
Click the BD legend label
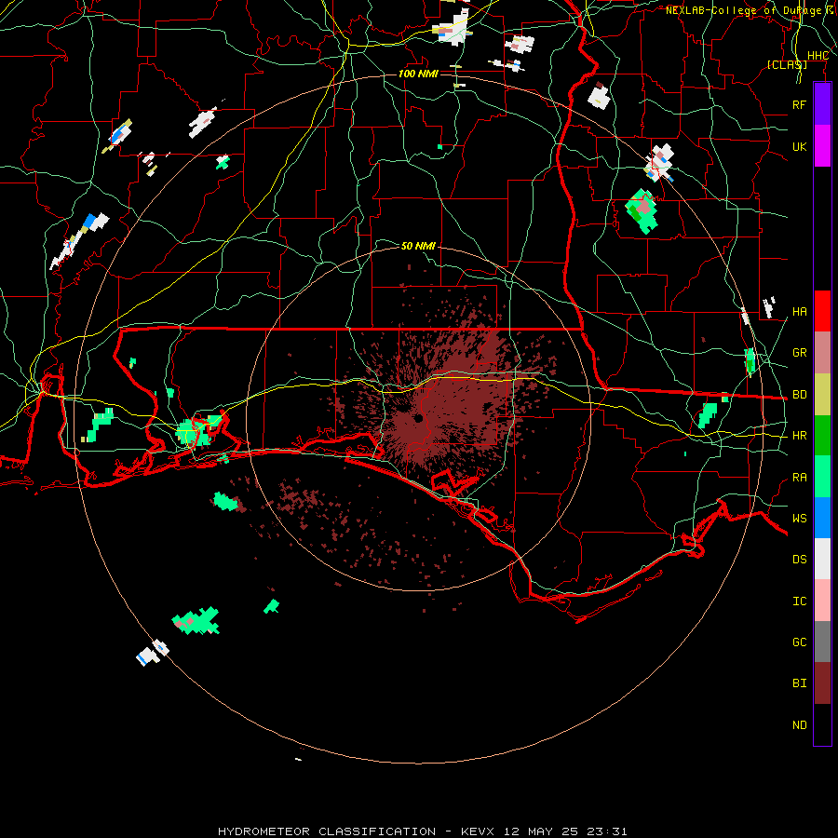(x=799, y=394)
